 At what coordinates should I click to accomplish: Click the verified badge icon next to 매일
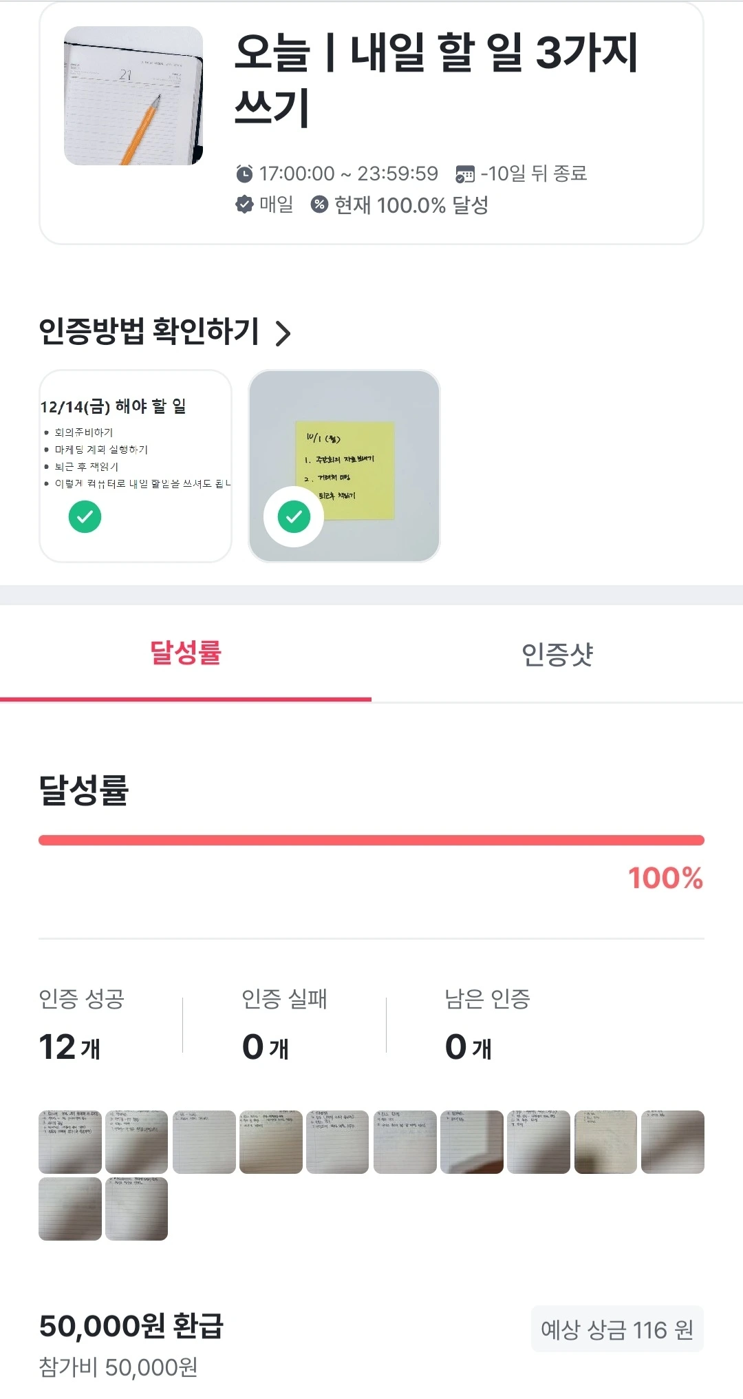[x=244, y=204]
